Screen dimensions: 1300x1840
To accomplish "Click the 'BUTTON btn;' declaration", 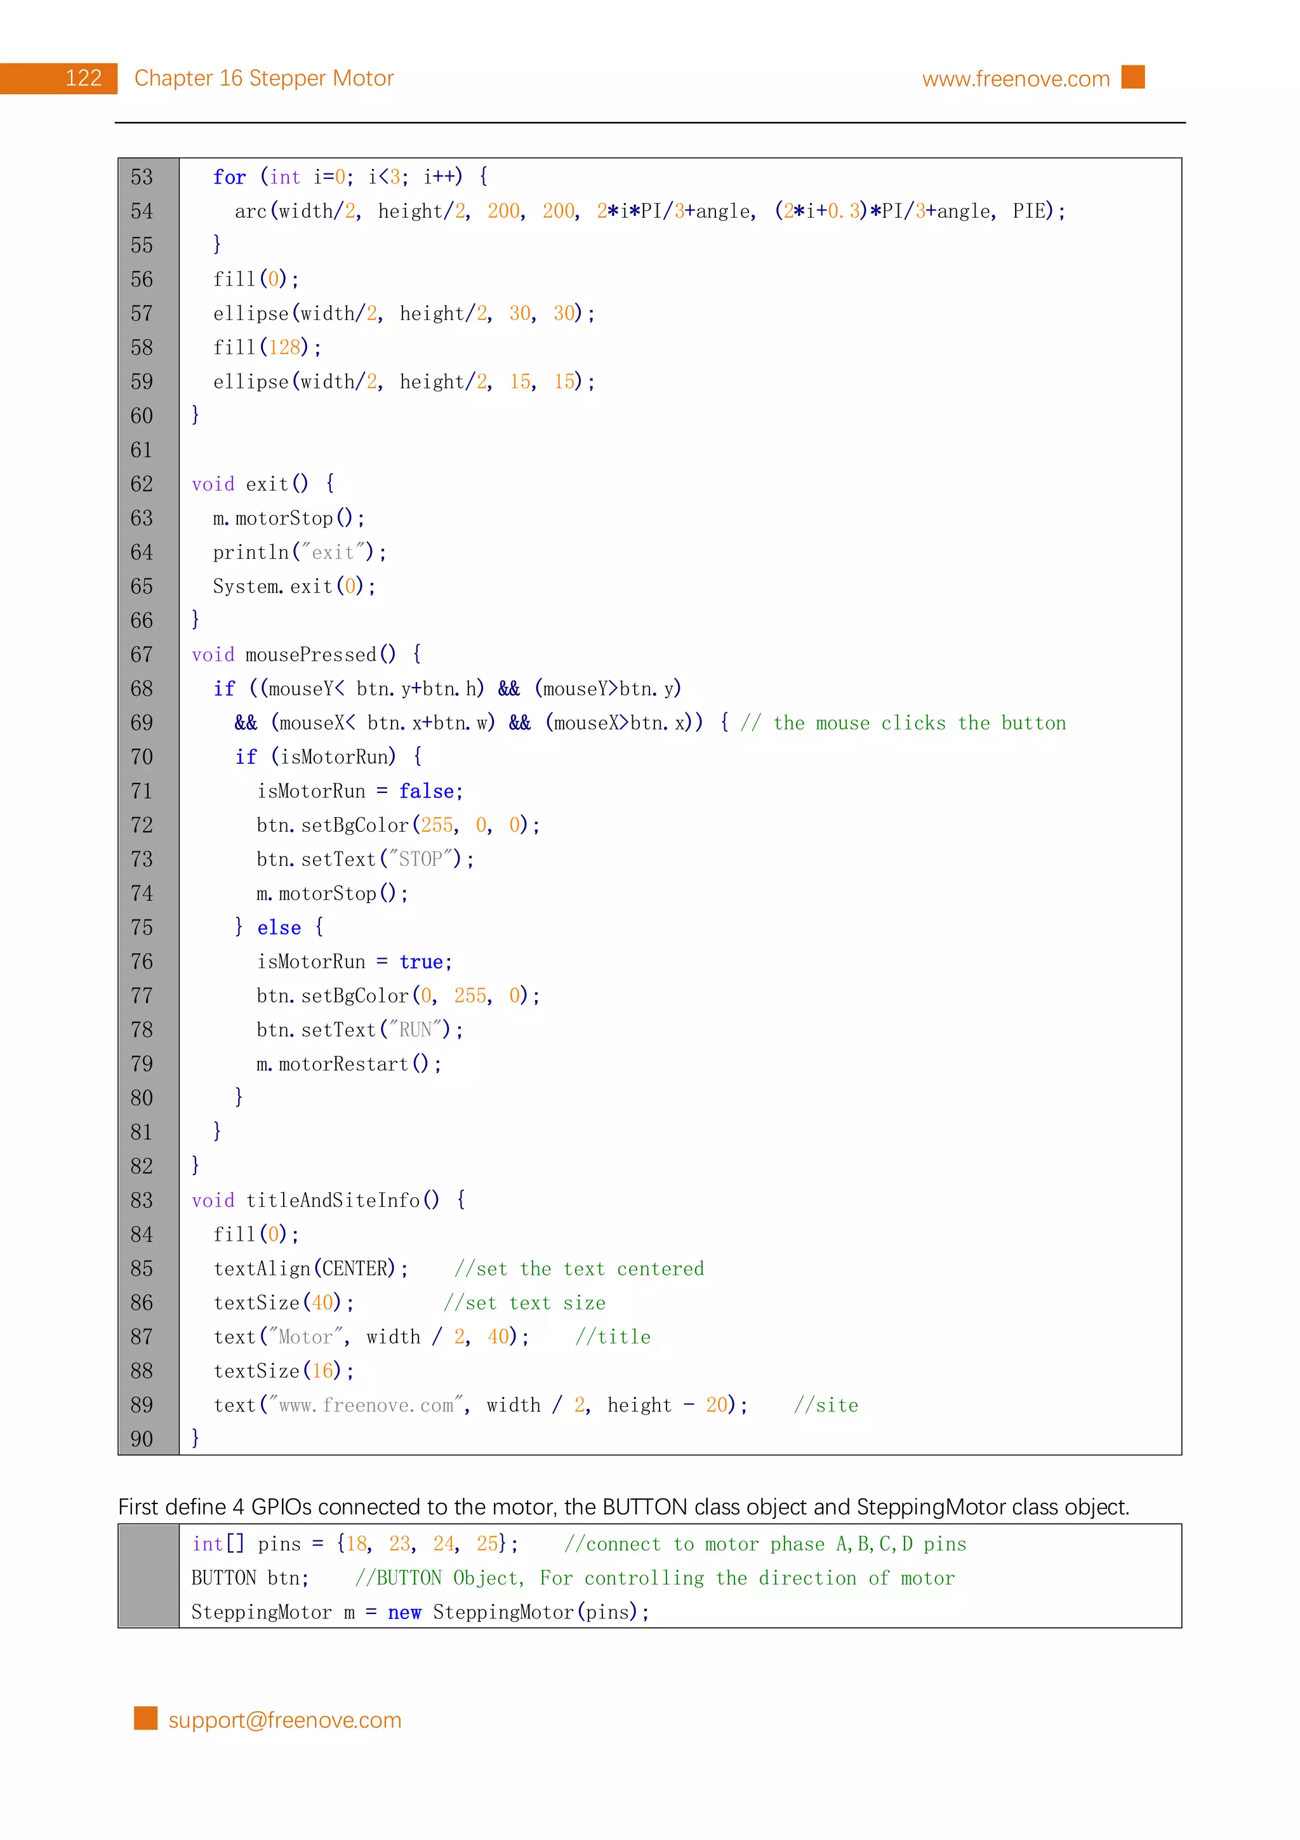I will point(250,1578).
